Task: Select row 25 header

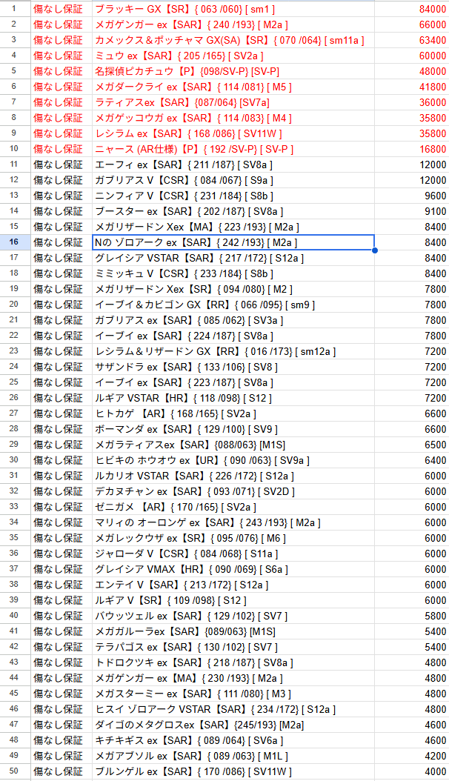Action: click(x=14, y=382)
